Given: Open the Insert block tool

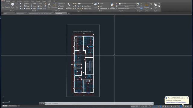Looking at the screenshot, I should click(95, 5).
